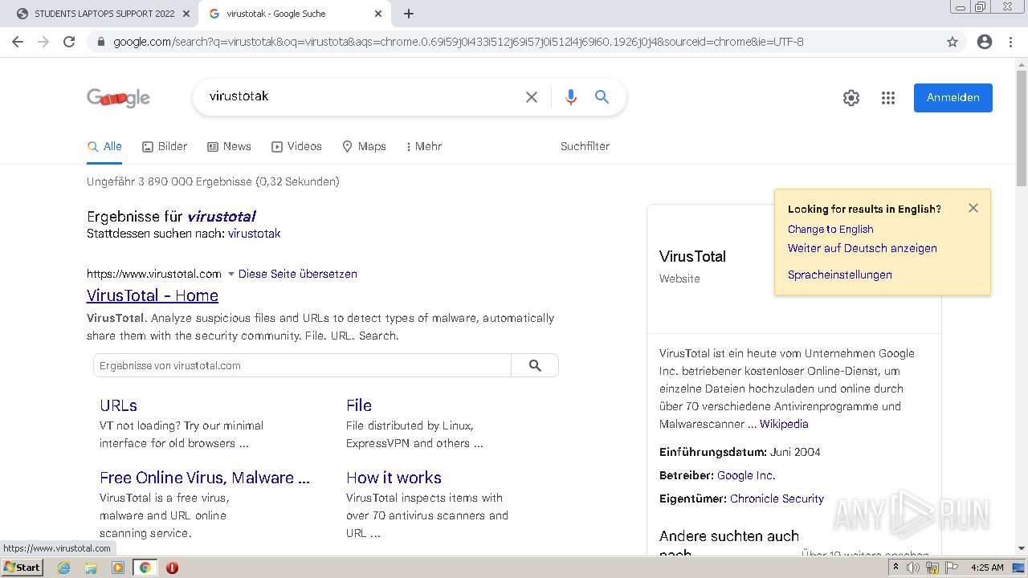The width and height of the screenshot is (1028, 578).
Task: Click the taskbar clock 4:25 AM
Action: click(987, 568)
